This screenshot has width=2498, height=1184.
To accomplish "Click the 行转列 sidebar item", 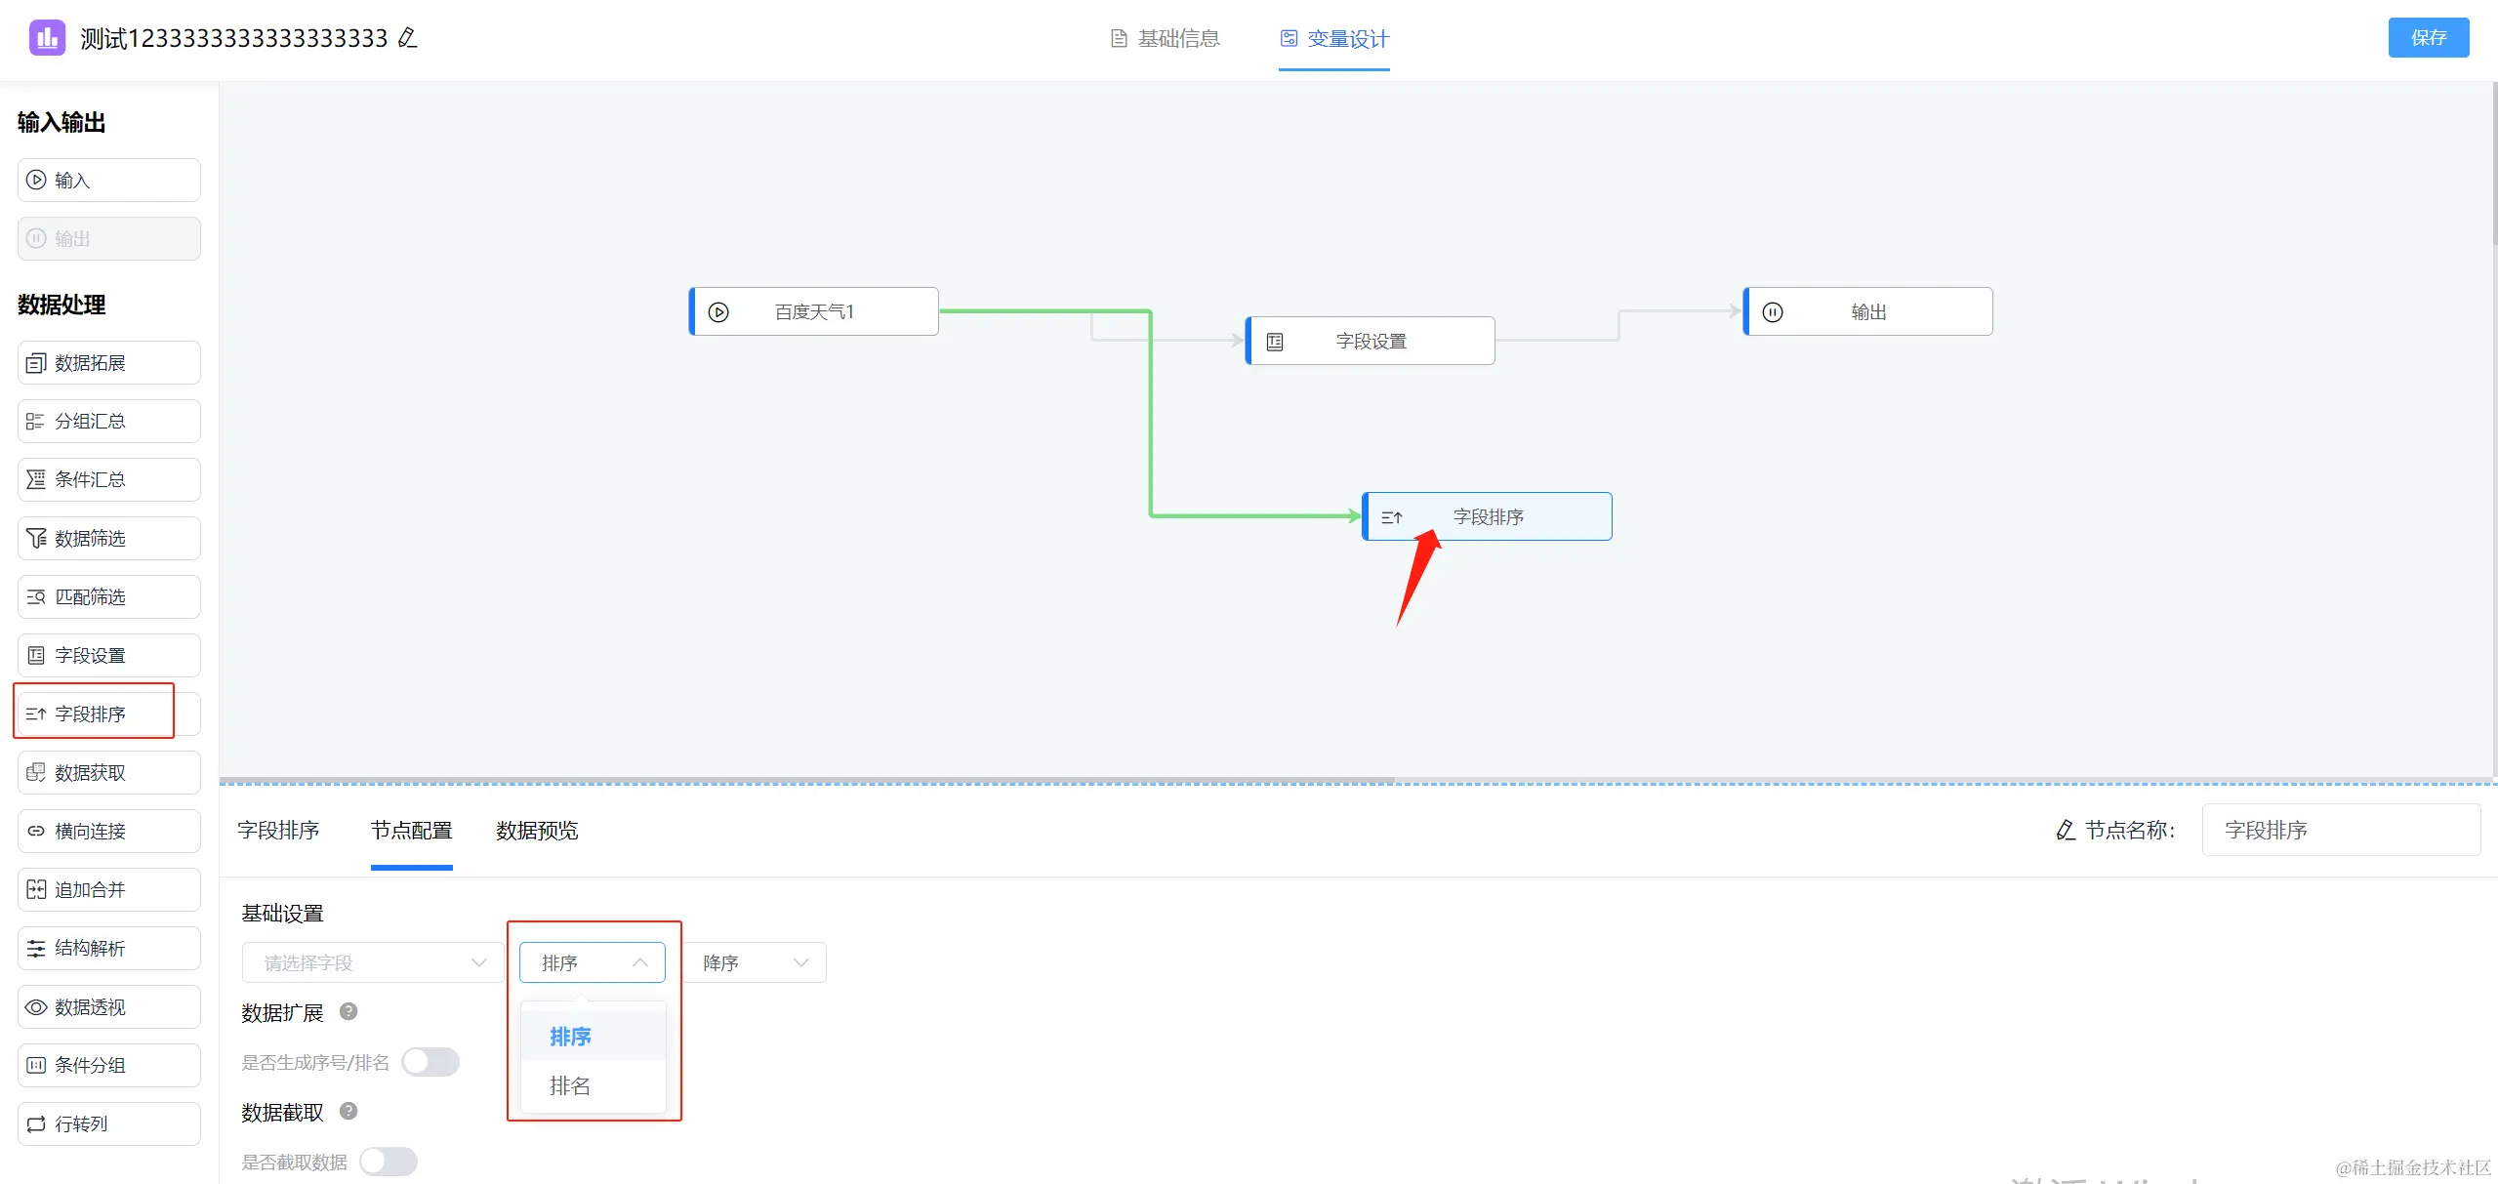I will (x=108, y=1123).
